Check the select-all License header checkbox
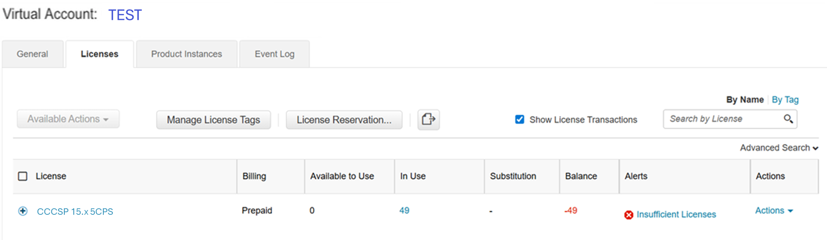 point(23,176)
